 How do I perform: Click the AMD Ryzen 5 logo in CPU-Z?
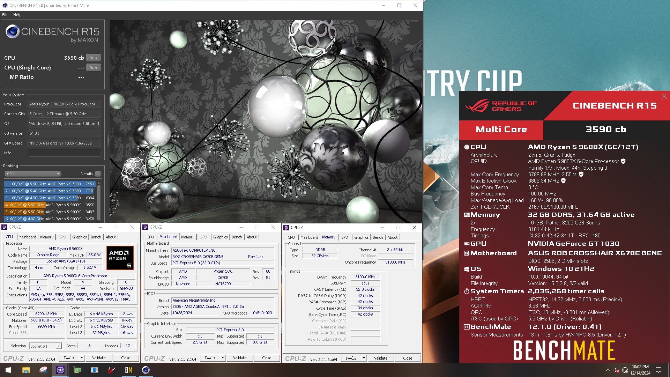pos(120,258)
